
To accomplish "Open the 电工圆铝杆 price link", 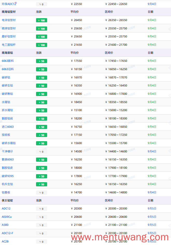I will 9,45.
